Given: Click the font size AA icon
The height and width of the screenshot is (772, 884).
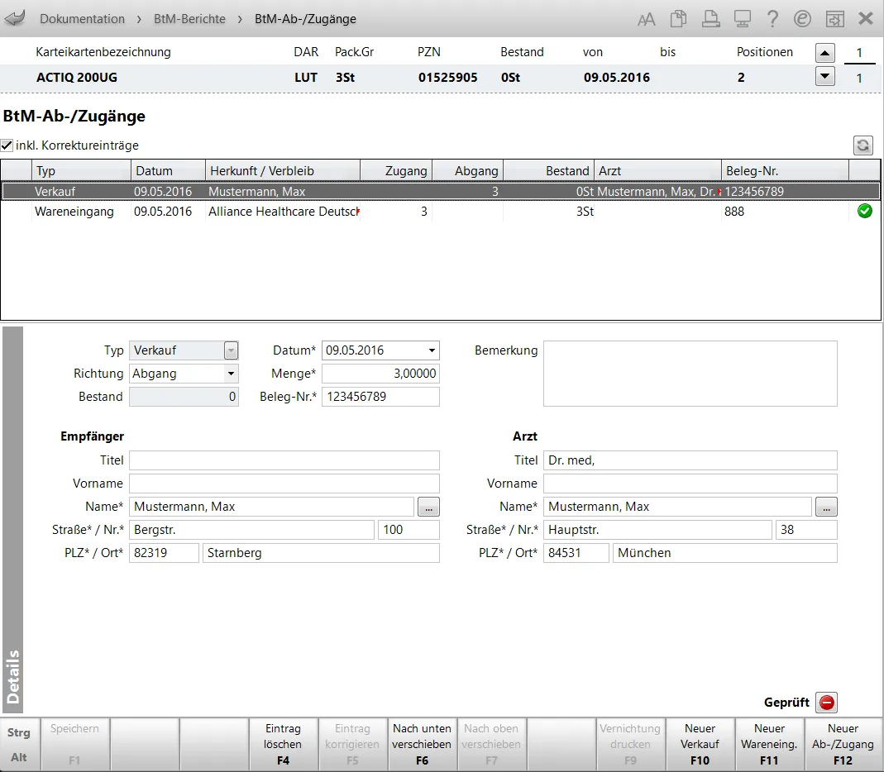Looking at the screenshot, I should pos(646,20).
